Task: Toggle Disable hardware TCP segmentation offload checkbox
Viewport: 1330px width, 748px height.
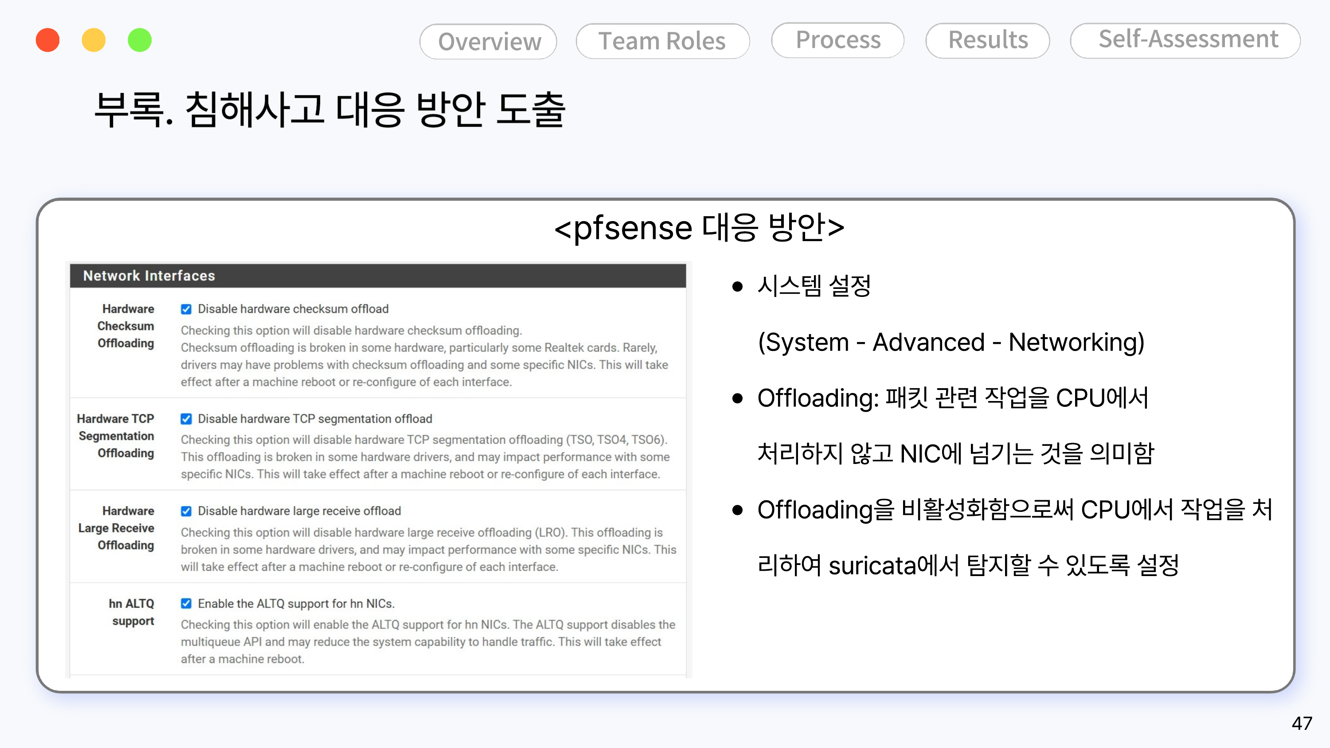Action: point(186,419)
